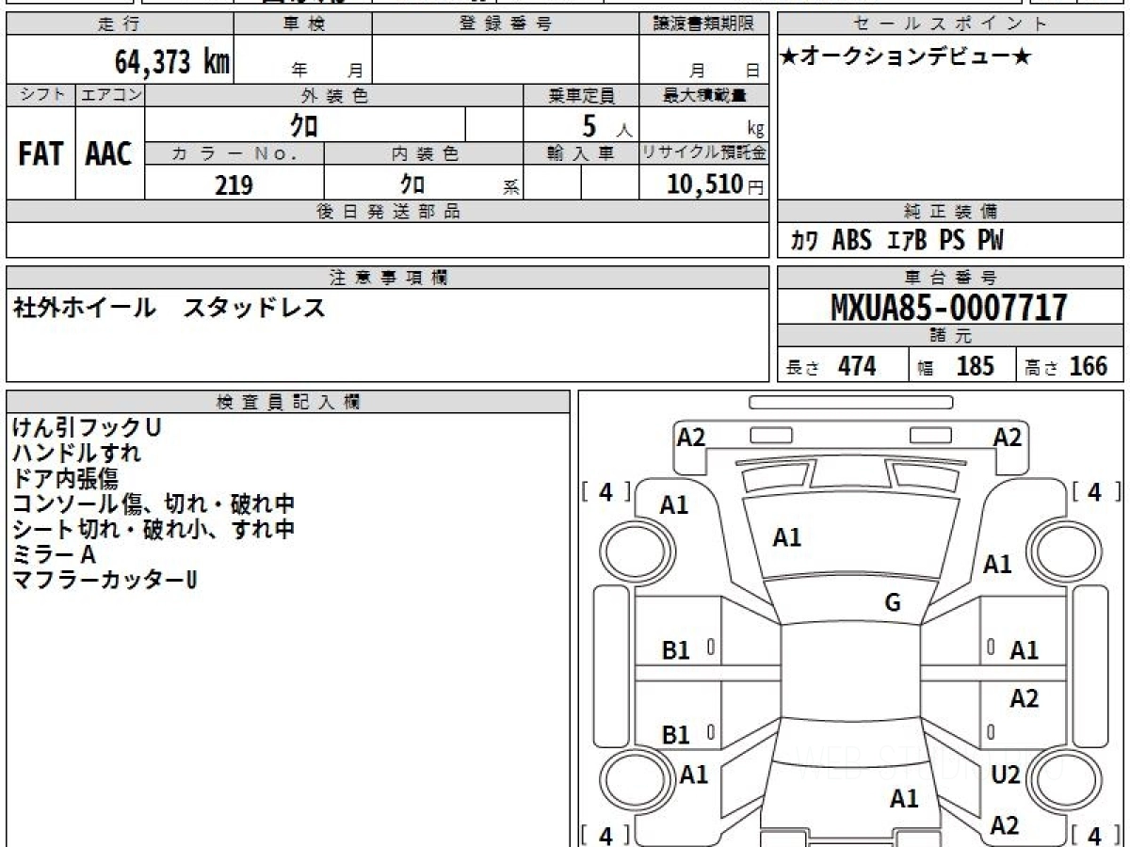Image resolution: width=1130 pixels, height=847 pixels.
Task: Click the height value 高さ 166
Action: point(1067,366)
